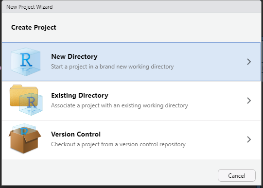Click the blue R cube New Directory icon
The height and width of the screenshot is (188, 263).
pos(25,62)
